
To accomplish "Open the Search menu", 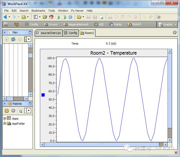I will pyautogui.click(x=24, y=11).
